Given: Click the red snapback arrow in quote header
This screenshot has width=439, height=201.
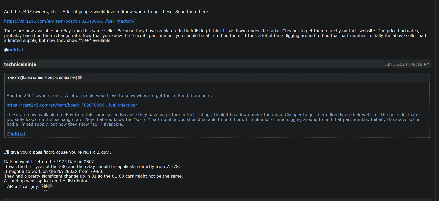Looking at the screenshot, I should pyautogui.click(x=80, y=77).
